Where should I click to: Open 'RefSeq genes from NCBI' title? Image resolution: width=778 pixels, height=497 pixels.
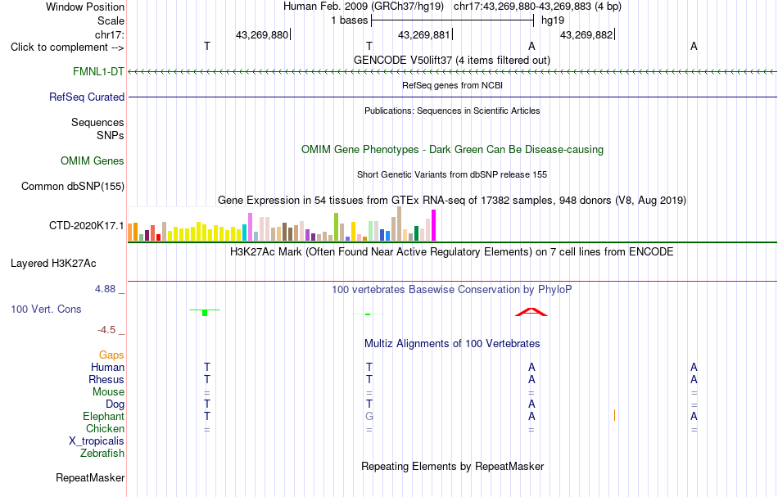[x=452, y=85]
